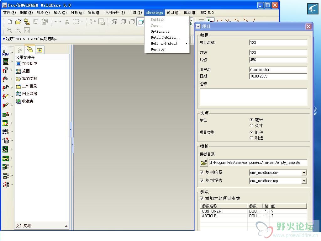Expand flyout arrow beside the NEW icon

pos(12,53)
